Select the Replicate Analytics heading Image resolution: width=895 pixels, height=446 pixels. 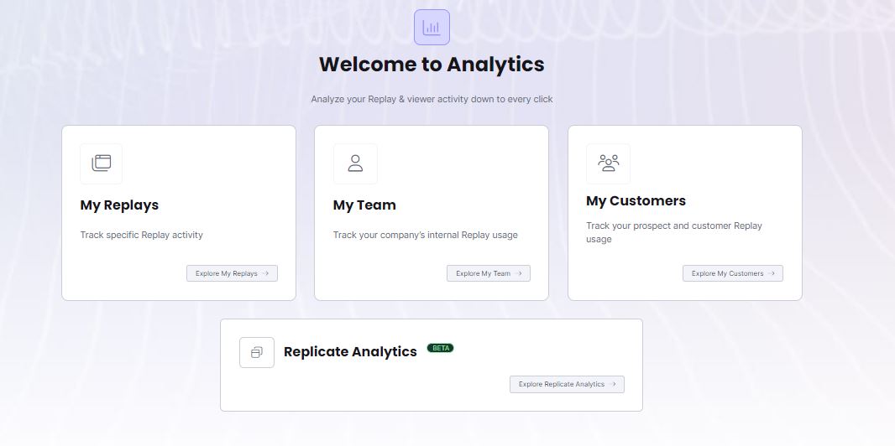(x=350, y=352)
